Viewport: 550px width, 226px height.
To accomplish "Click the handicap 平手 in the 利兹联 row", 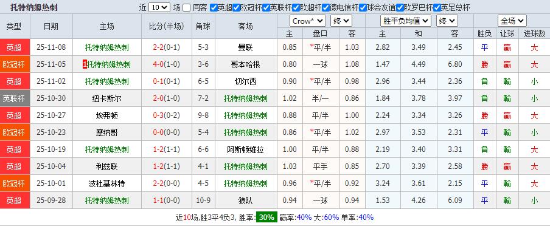I will pos(320,167).
